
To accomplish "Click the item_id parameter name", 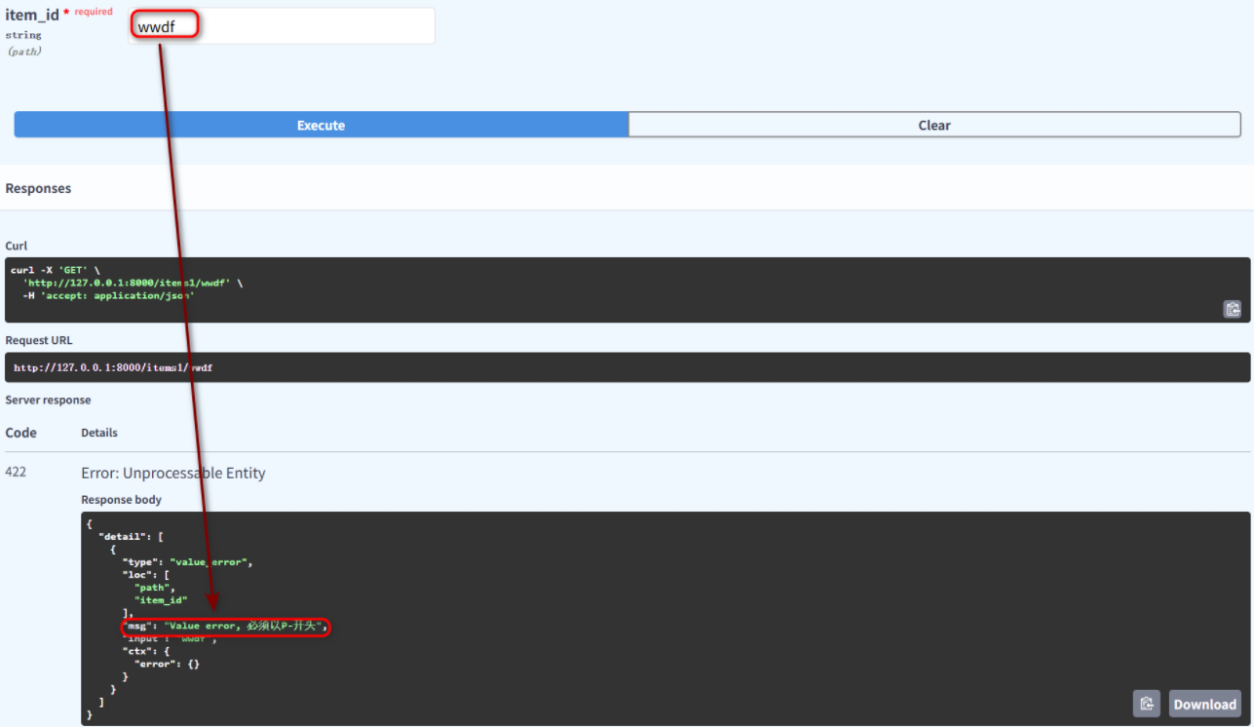I will tap(32, 15).
